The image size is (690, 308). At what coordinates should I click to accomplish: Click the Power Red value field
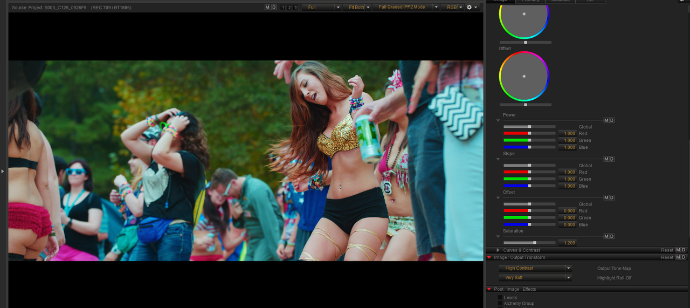(567, 134)
